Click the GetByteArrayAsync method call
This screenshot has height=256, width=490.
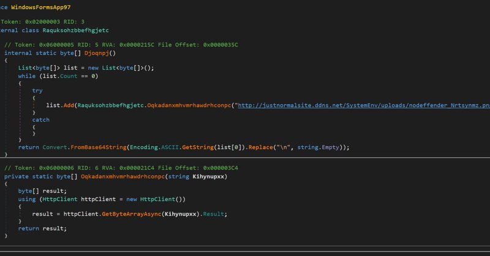pyautogui.click(x=132, y=214)
